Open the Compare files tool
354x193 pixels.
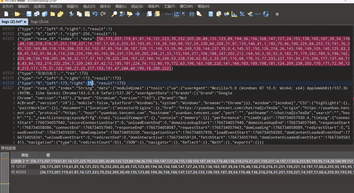(x=226, y=14)
